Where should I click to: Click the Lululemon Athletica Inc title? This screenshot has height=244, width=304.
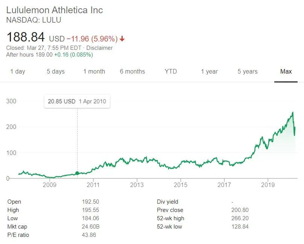(x=55, y=10)
